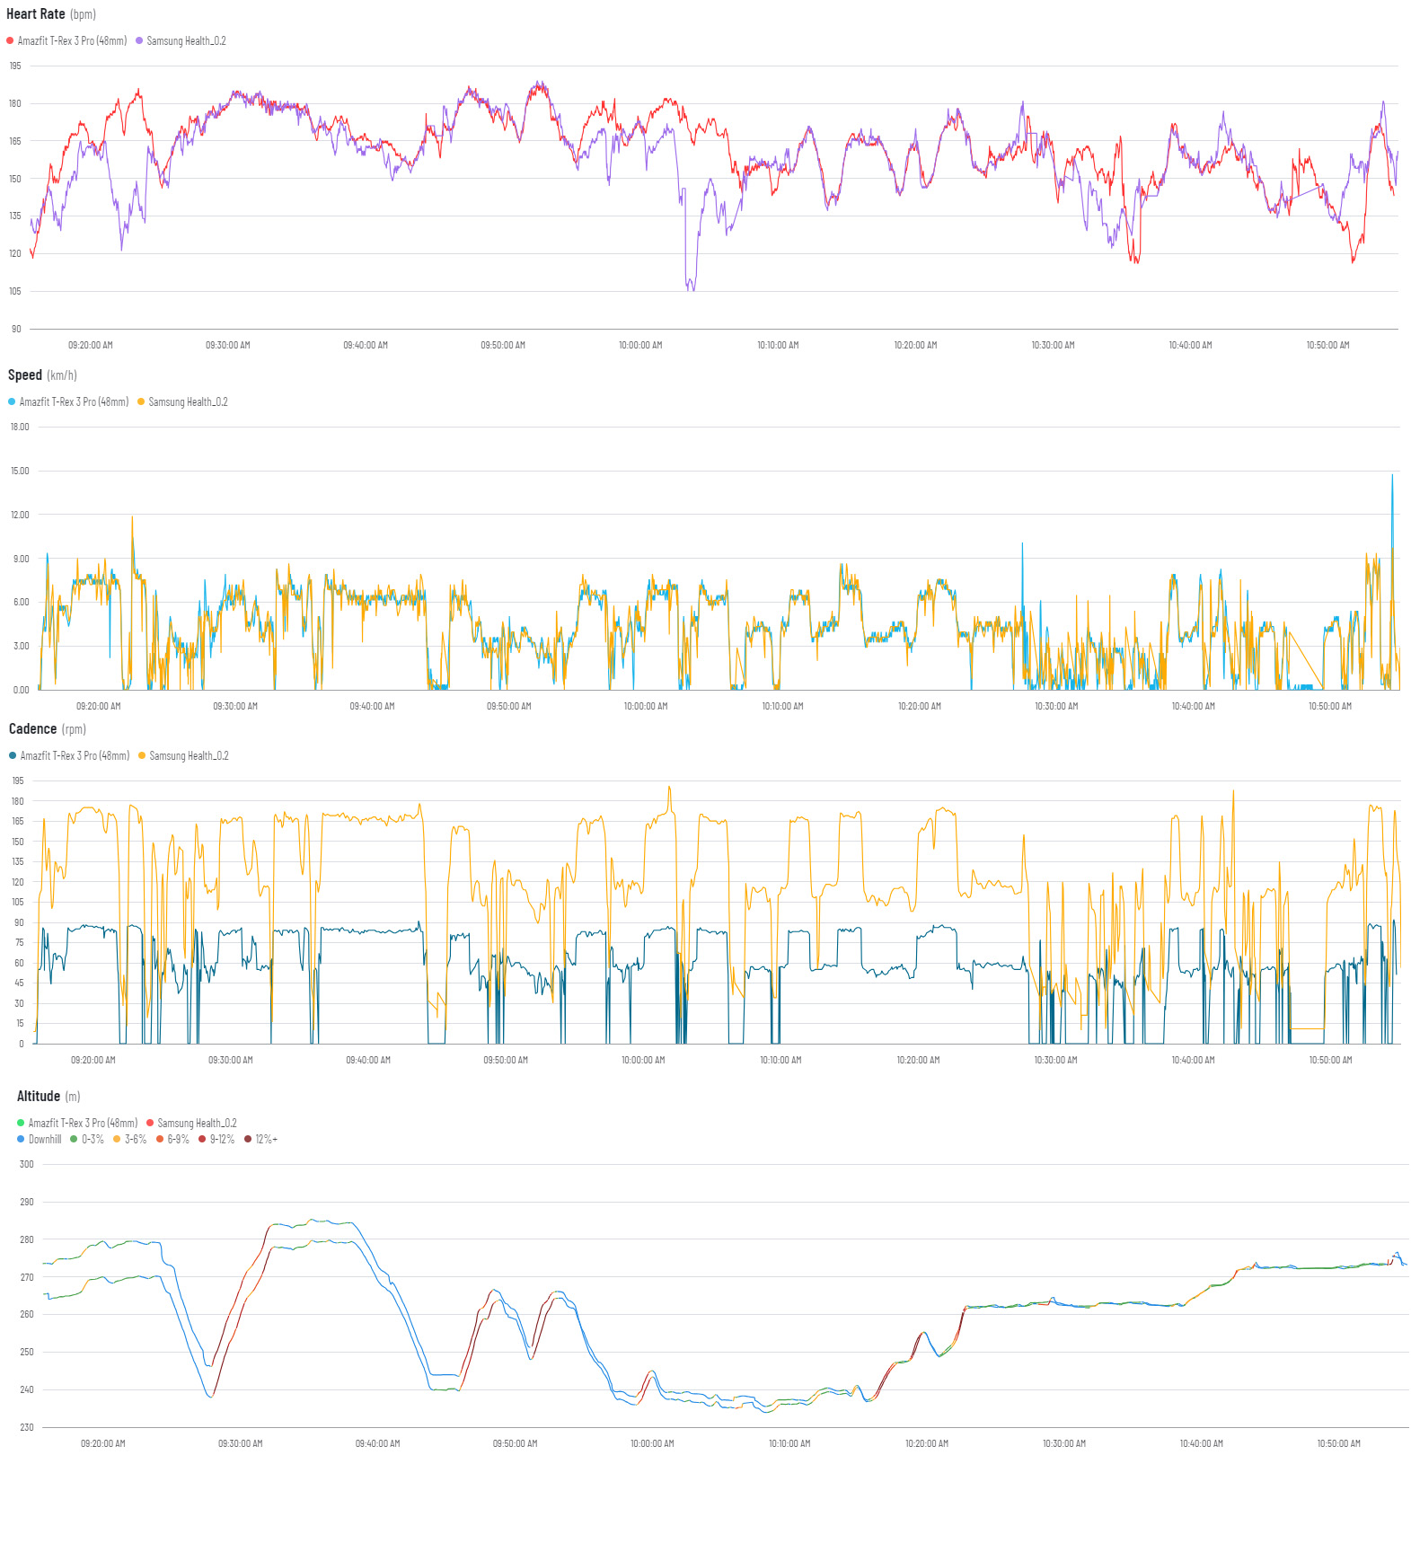Click 10:00:00 AM on Heart Rate time axis
This screenshot has width=1411, height=1552.
[640, 346]
